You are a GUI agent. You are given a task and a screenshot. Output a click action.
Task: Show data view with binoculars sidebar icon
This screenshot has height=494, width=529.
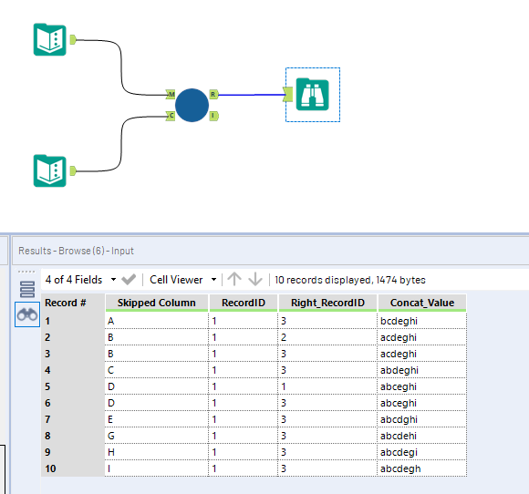tap(27, 314)
